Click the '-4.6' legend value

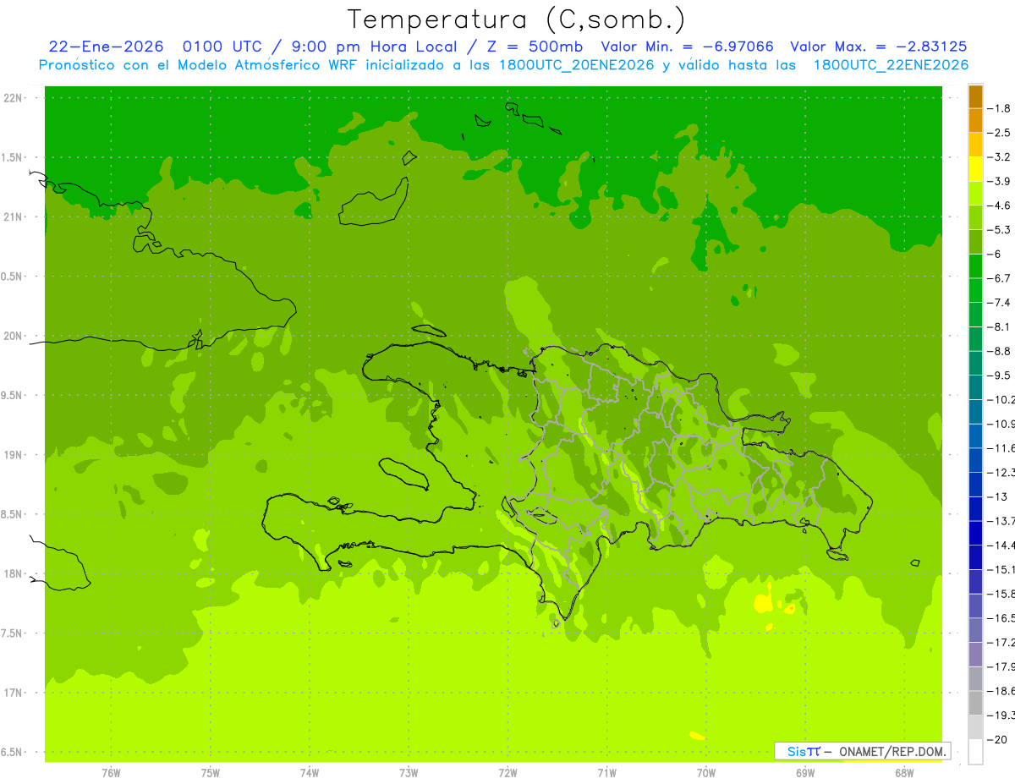[x=1001, y=206]
